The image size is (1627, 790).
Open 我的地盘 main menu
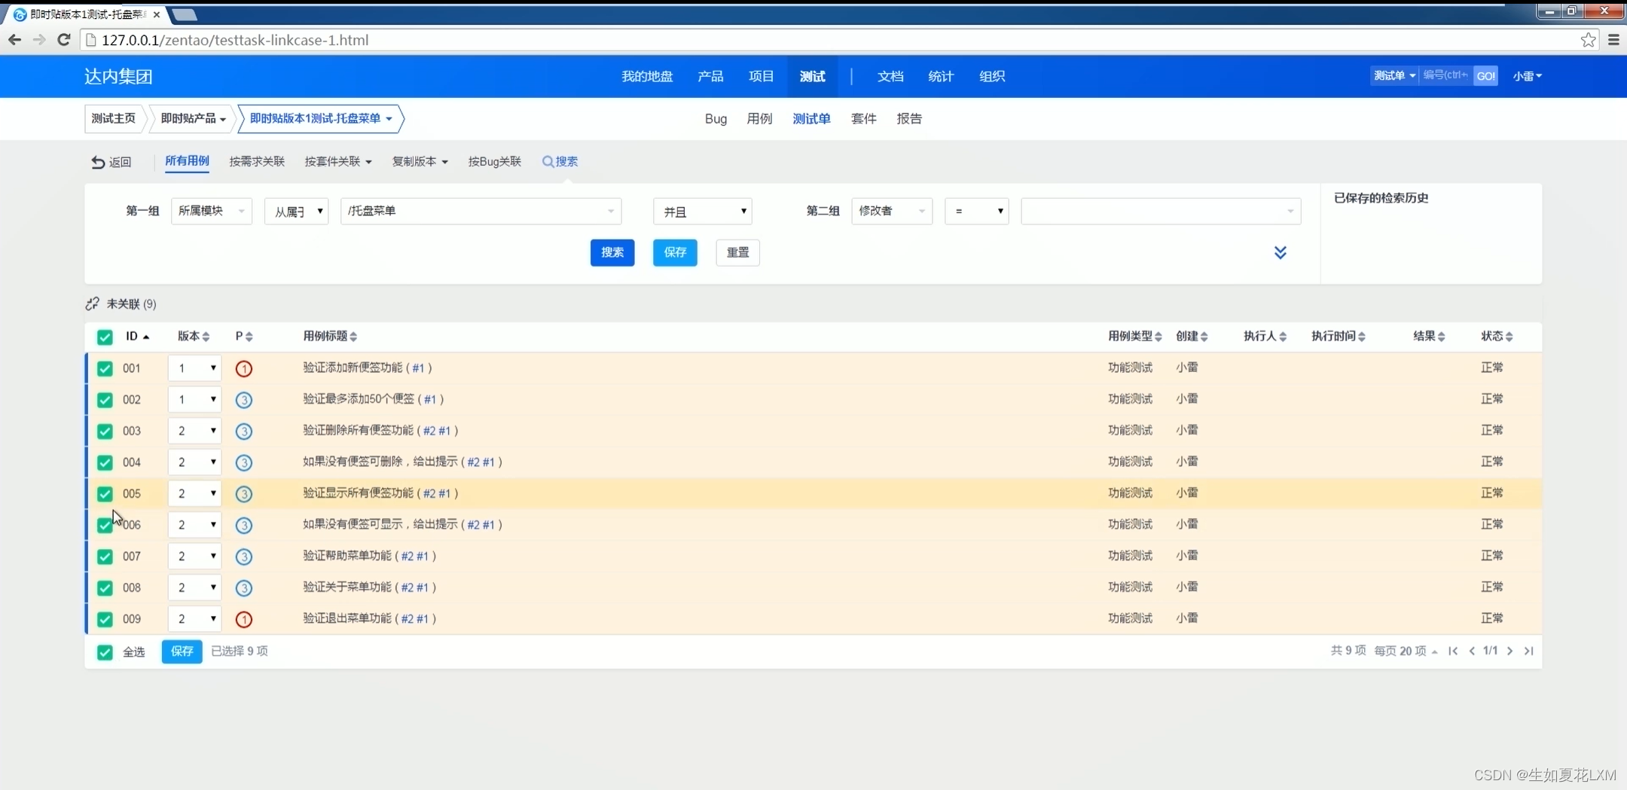[x=647, y=76]
